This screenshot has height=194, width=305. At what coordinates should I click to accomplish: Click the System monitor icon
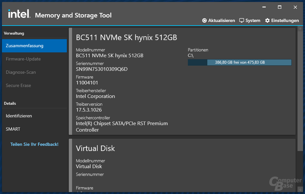(x=242, y=21)
